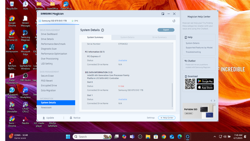Click the mini-mode window icon in Magician
The height and width of the screenshot is (141, 250).
[x=163, y=14]
